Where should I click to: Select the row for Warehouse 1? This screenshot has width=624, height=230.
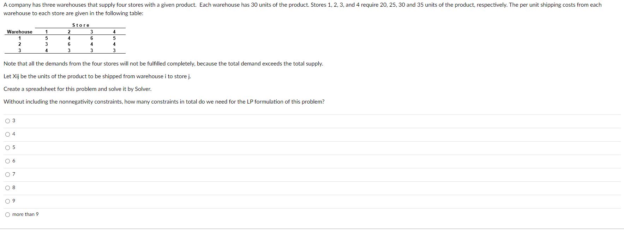(19, 38)
